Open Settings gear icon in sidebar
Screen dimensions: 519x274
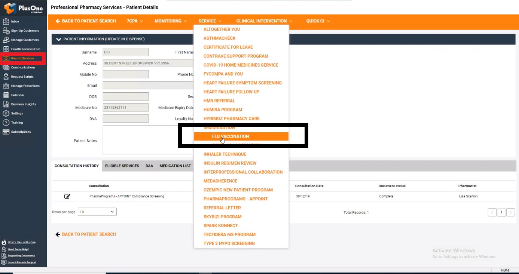[x=6, y=113]
